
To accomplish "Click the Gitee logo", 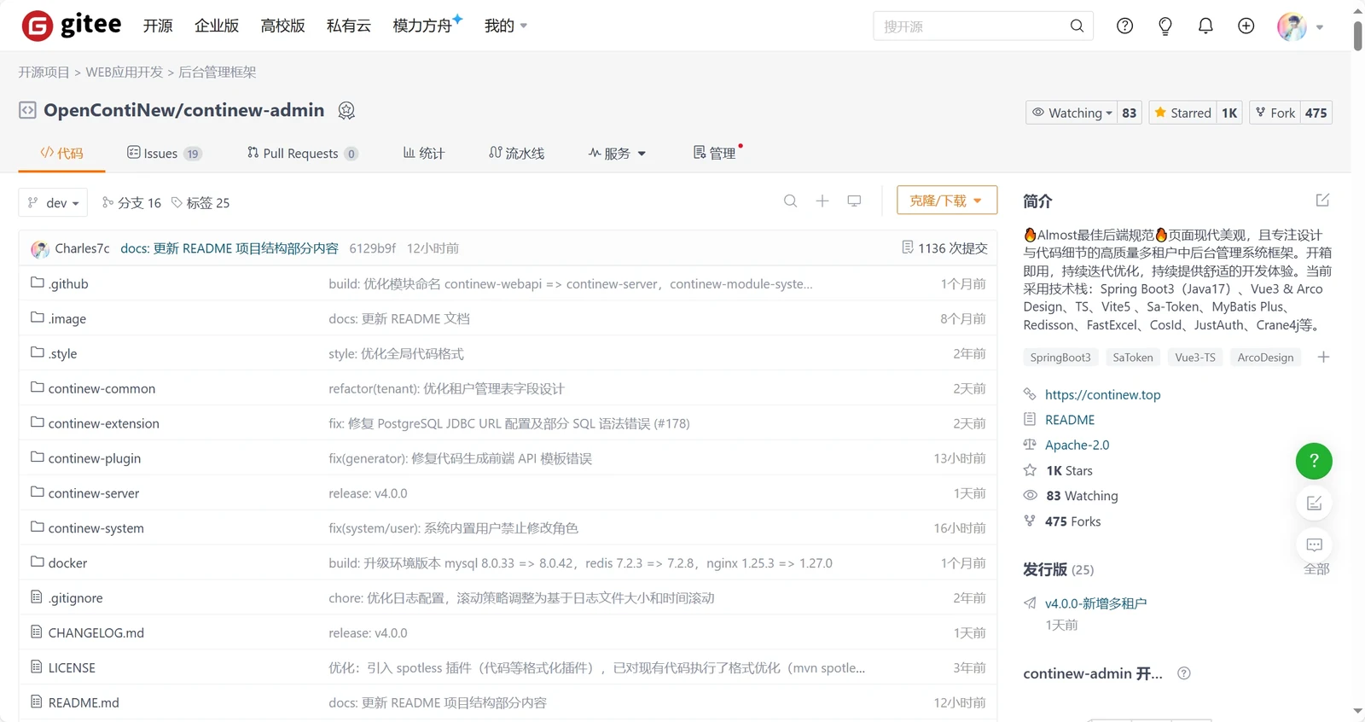I will [72, 26].
